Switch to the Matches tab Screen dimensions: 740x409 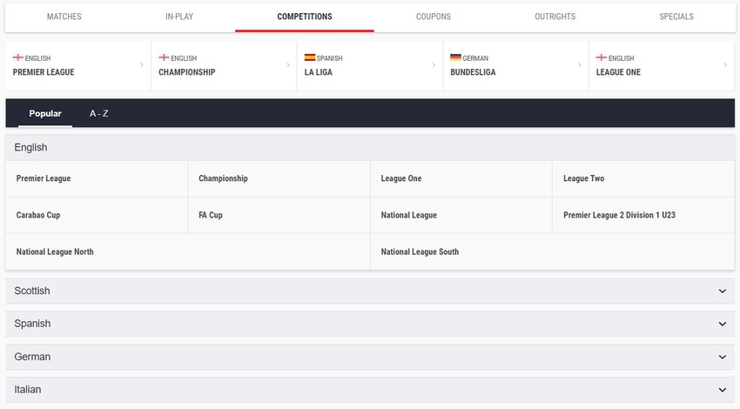64,17
